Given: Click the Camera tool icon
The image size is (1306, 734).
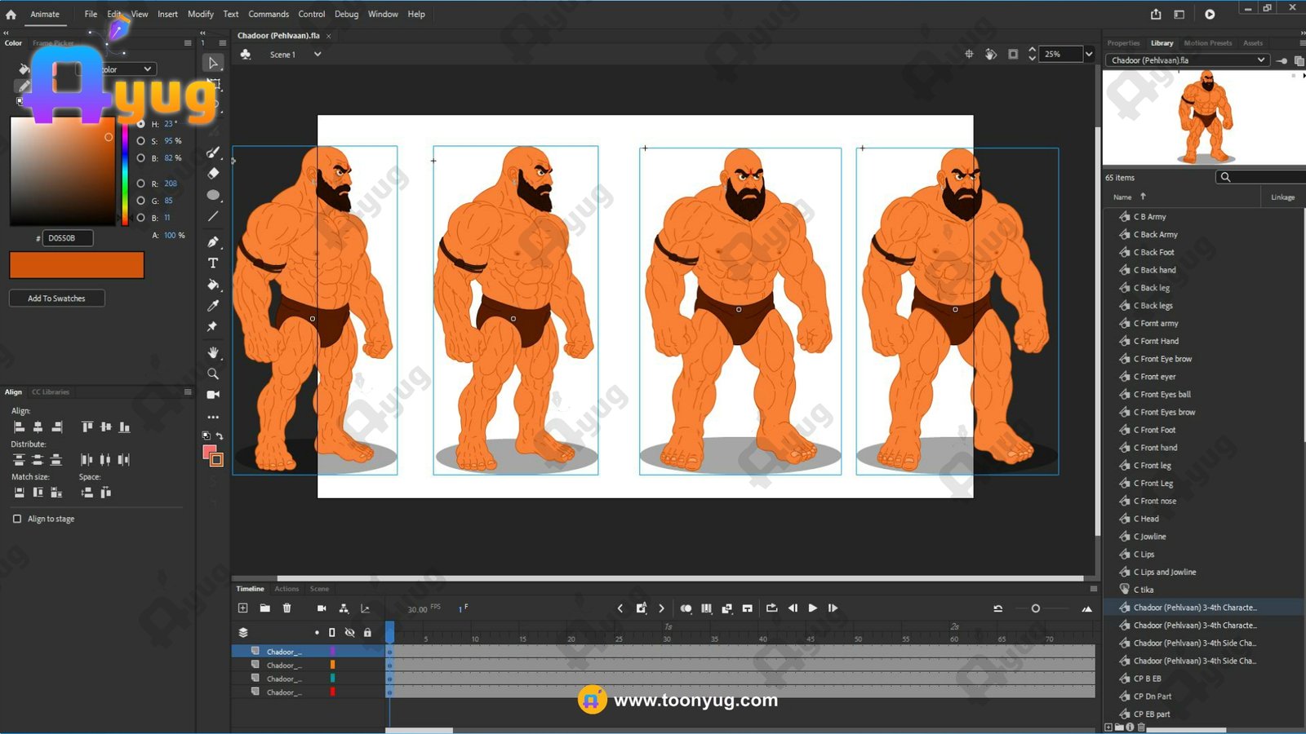Looking at the screenshot, I should [x=213, y=395].
